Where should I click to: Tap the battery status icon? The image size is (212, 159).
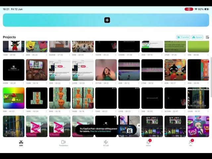pyautogui.click(x=207, y=9)
